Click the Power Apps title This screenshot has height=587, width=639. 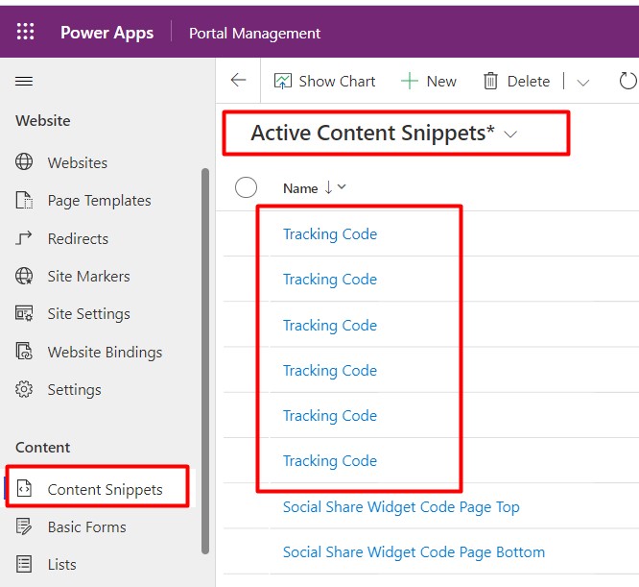(x=106, y=33)
